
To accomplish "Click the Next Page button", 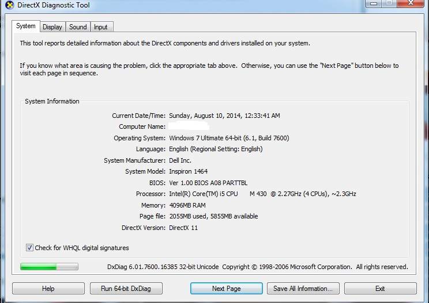I will [226, 289].
